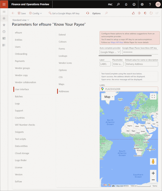This screenshot has height=191, width=162.
Task: Open VAT Number checks tab
Action: [x=25, y=125]
